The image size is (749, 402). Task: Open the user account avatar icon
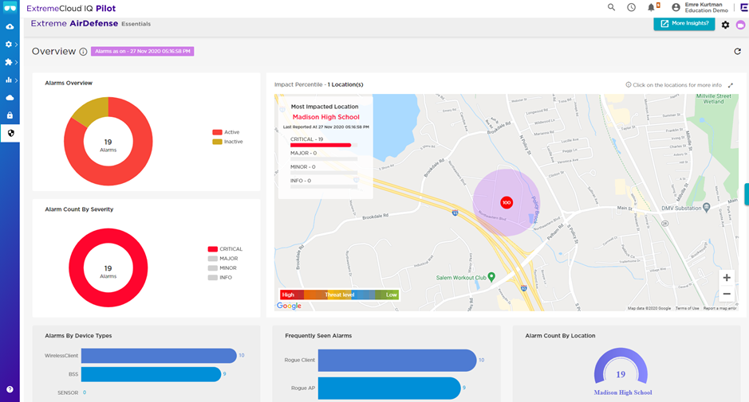coord(676,7)
